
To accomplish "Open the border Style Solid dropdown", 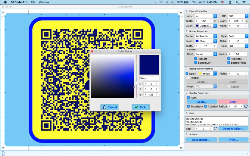I will (x=238, y=36).
